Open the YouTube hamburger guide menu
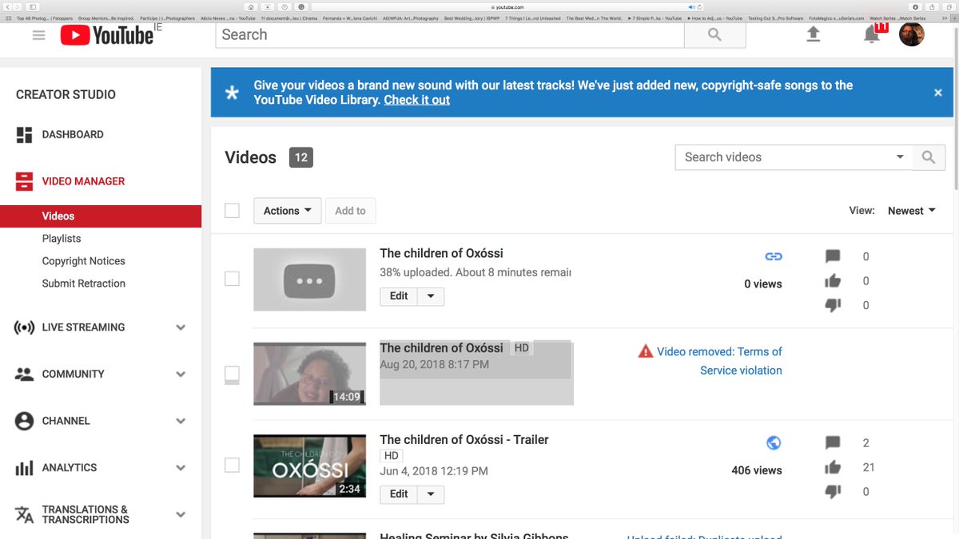The image size is (959, 539). [x=38, y=35]
